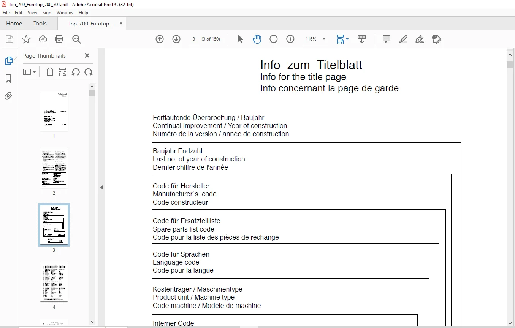Click the Print file icon

pyautogui.click(x=59, y=39)
